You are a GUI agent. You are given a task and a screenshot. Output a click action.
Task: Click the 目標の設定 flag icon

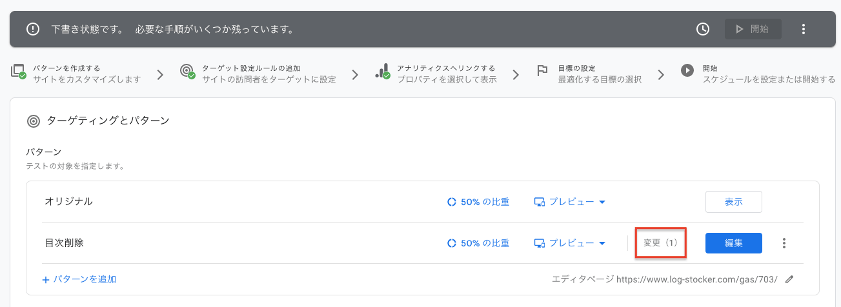pyautogui.click(x=543, y=72)
